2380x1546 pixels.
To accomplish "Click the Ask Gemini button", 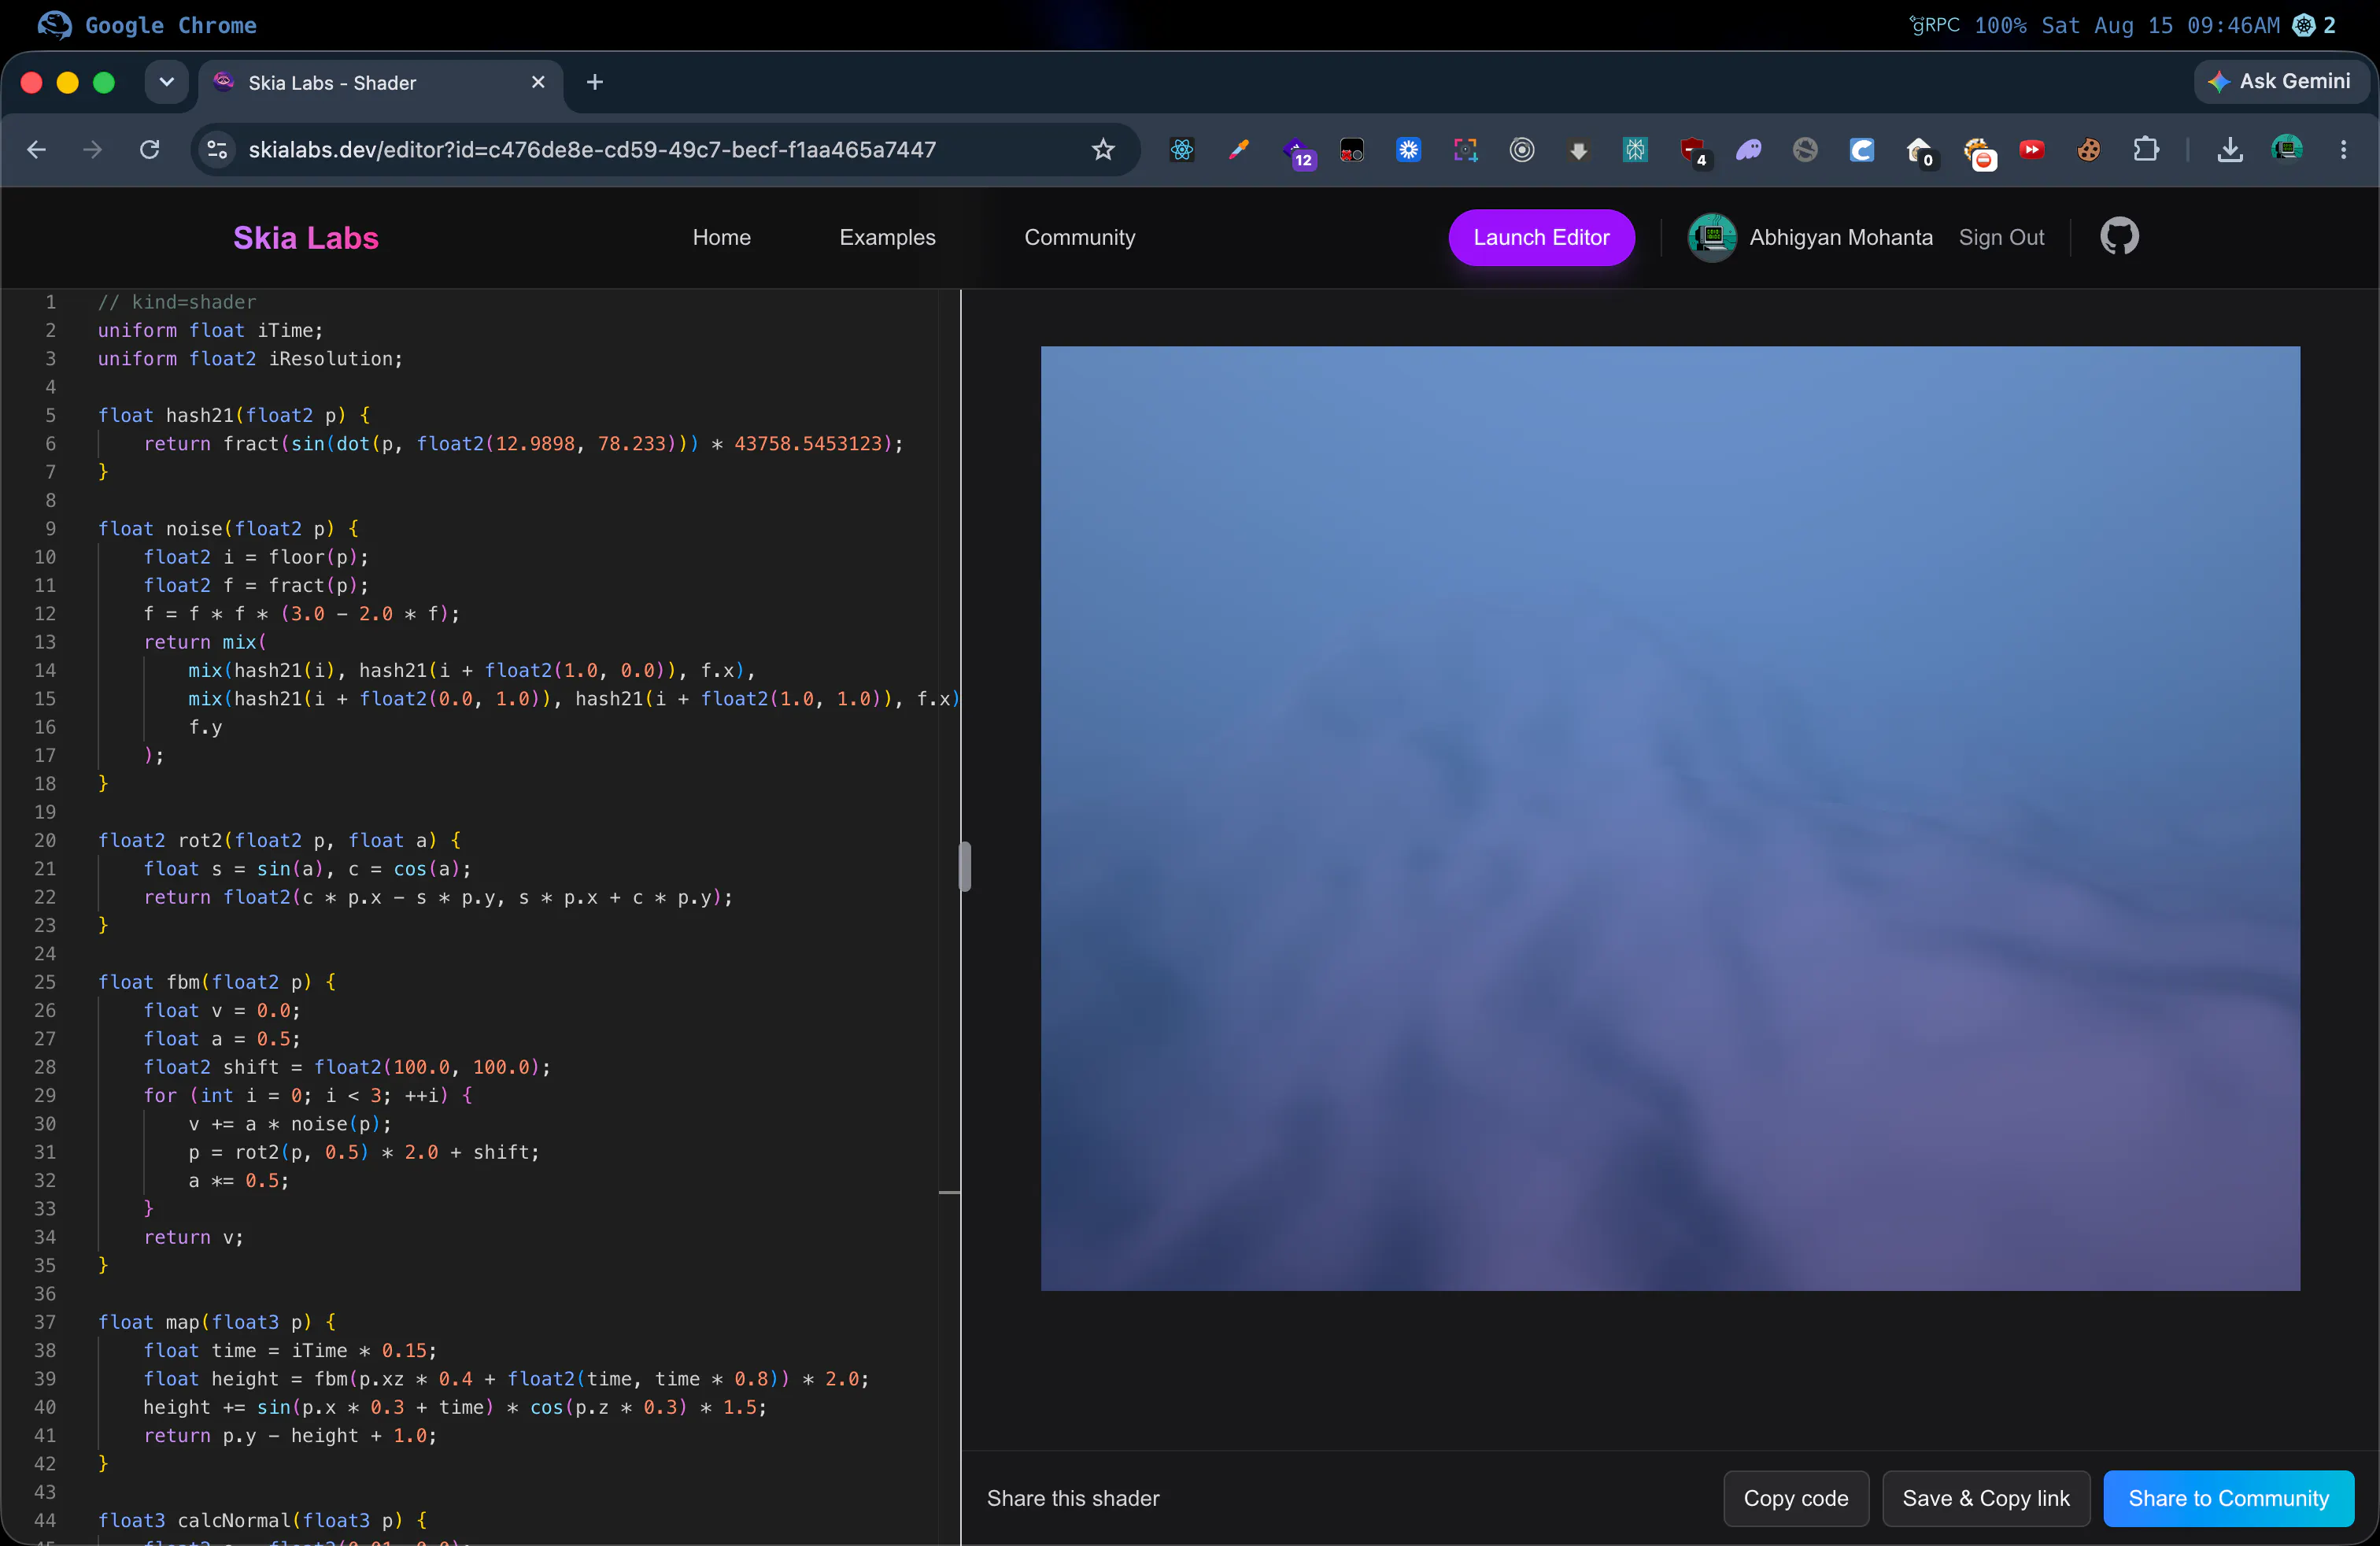I will click(x=2281, y=82).
